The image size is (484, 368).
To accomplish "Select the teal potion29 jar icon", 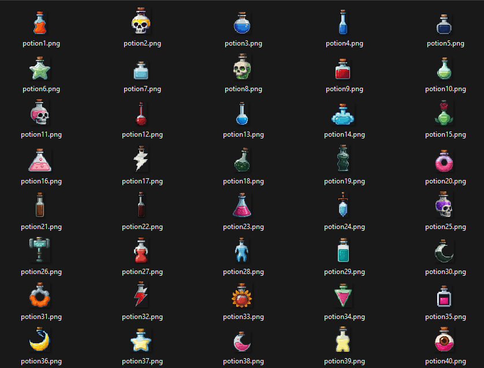I will 343,250.
